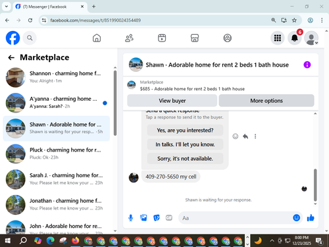
Task: Click the View buyer button
Action: pyautogui.click(x=172, y=101)
